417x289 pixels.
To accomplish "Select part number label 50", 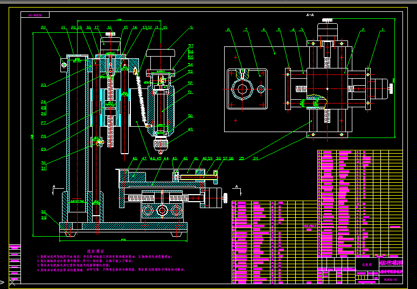I will click(x=190, y=116).
